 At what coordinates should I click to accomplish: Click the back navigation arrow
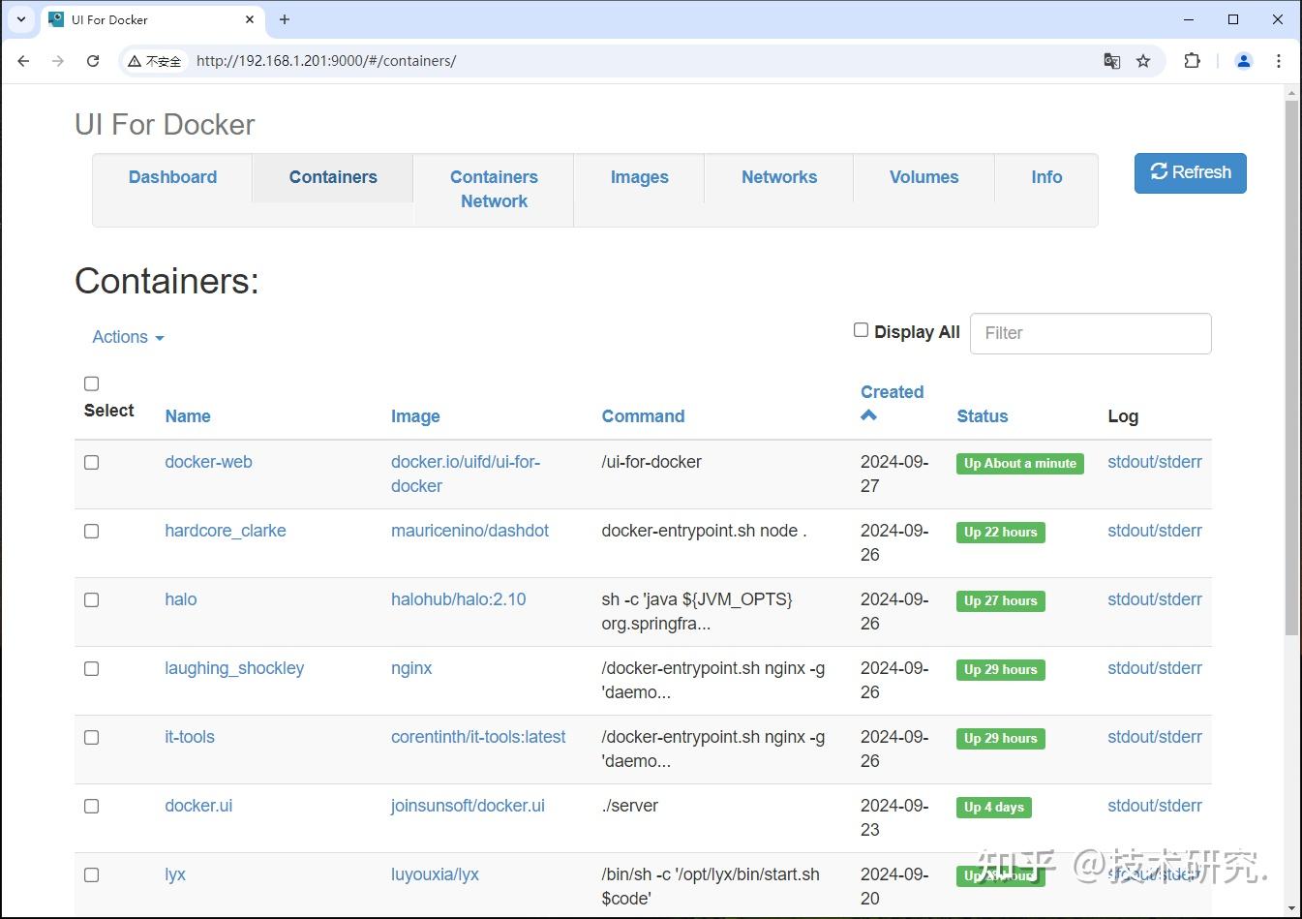(x=23, y=60)
